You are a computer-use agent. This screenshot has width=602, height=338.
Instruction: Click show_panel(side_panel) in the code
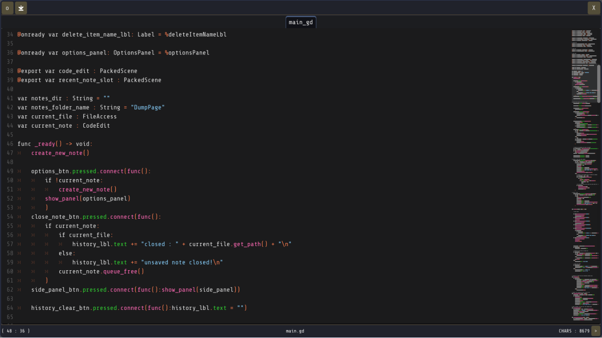[x=201, y=290]
